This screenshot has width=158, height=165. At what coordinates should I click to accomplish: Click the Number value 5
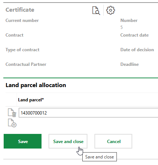[x=121, y=27]
